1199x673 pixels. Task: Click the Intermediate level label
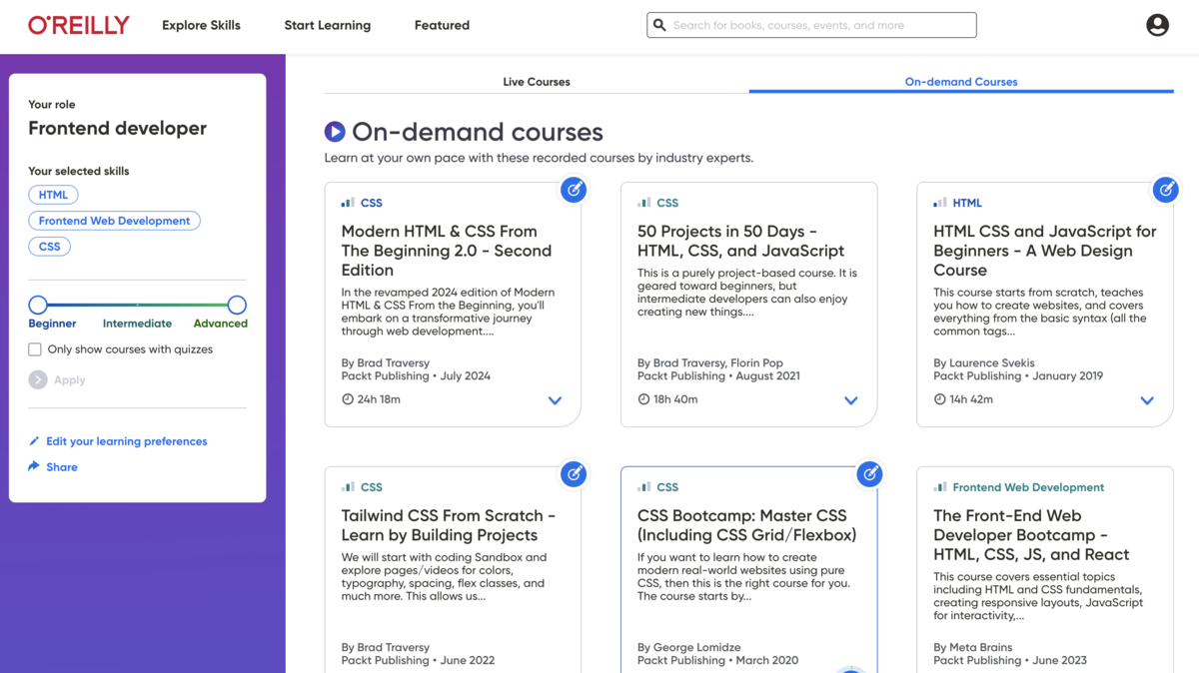tap(137, 324)
